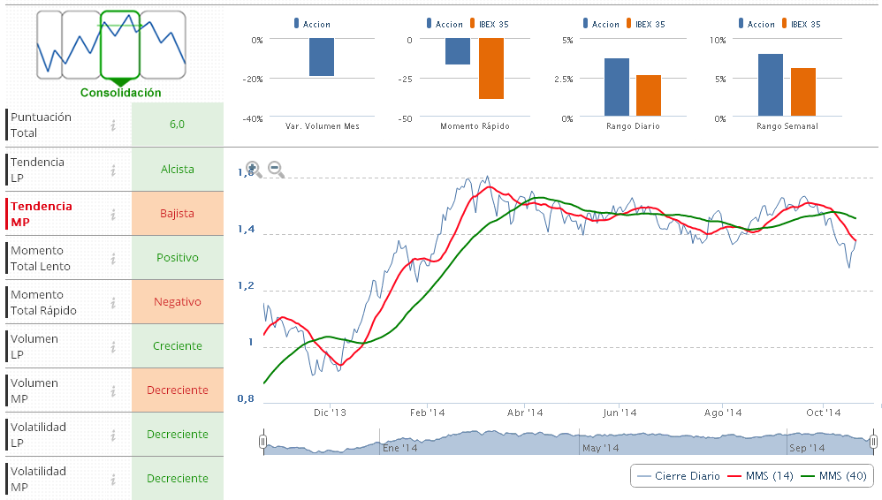Open info icon for Puntuación Total
Image resolution: width=882 pixels, height=500 pixels.
point(113,125)
